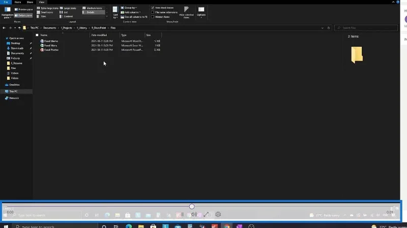The width and height of the screenshot is (407, 228).
Task: Open recent locations dropdown arrow
Action: tap(15, 28)
